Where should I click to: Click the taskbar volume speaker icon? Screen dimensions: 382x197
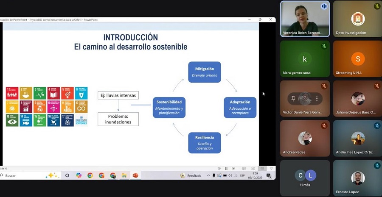click(230, 175)
